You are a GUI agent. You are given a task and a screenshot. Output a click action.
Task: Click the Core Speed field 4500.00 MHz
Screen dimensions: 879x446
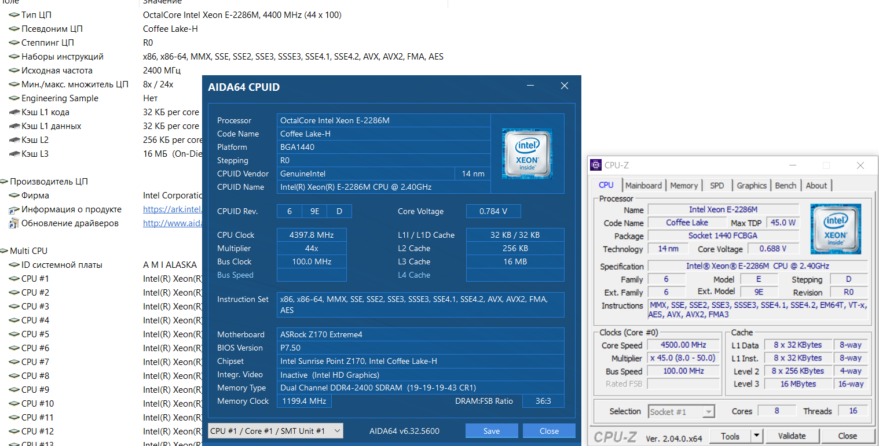(683, 345)
